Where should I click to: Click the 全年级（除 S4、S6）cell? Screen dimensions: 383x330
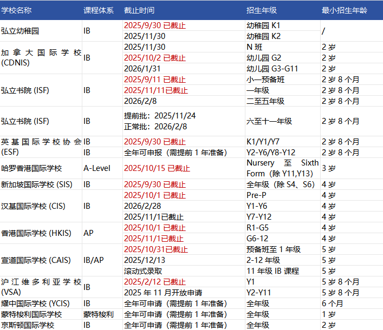pos(283,184)
